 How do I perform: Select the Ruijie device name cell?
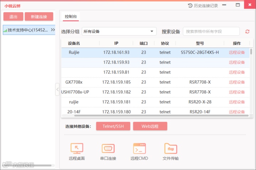(74, 52)
